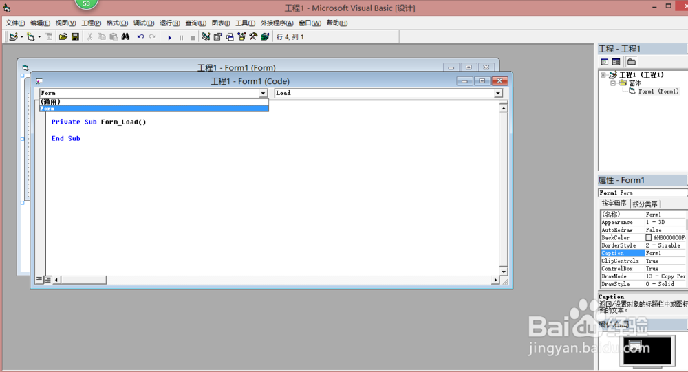Viewport: 688px width, 372px height.
Task: Open Data View window toolbar icon
Action: pos(265,37)
